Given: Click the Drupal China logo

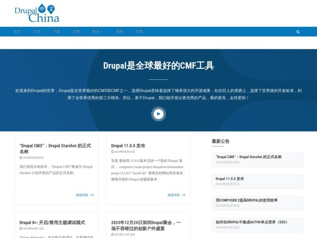Looking at the screenshot, I should pos(36,13).
